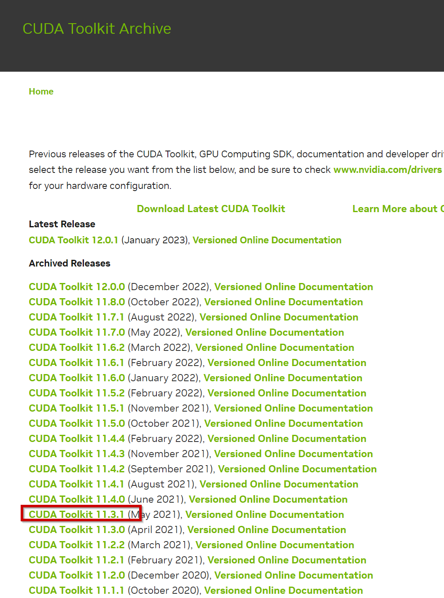Open documentation link for Toolkit 11.8.0

(283, 302)
